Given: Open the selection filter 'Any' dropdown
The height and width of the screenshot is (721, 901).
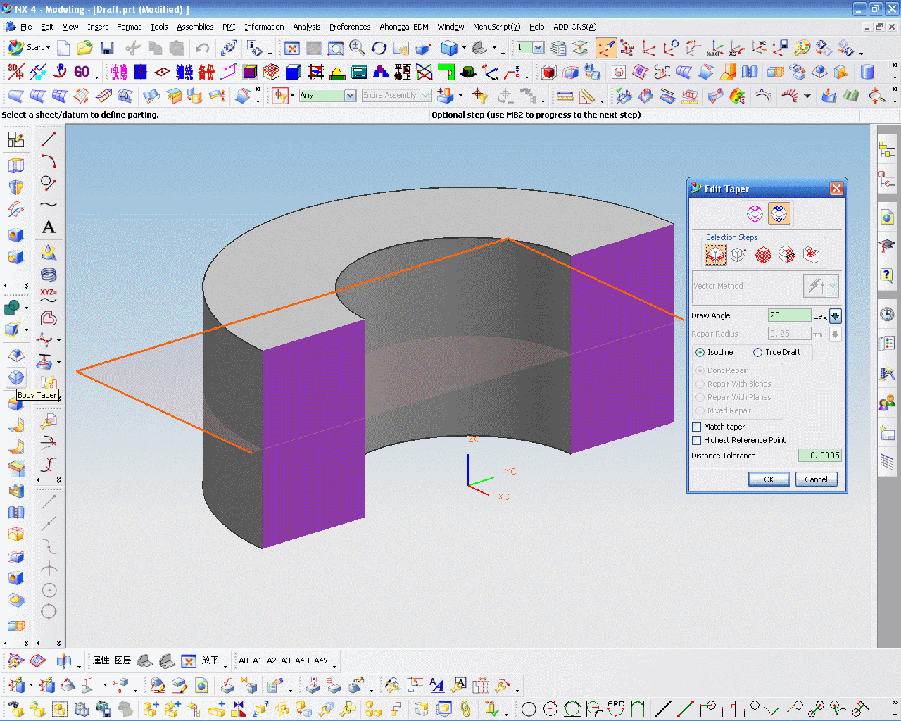Looking at the screenshot, I should (350, 96).
